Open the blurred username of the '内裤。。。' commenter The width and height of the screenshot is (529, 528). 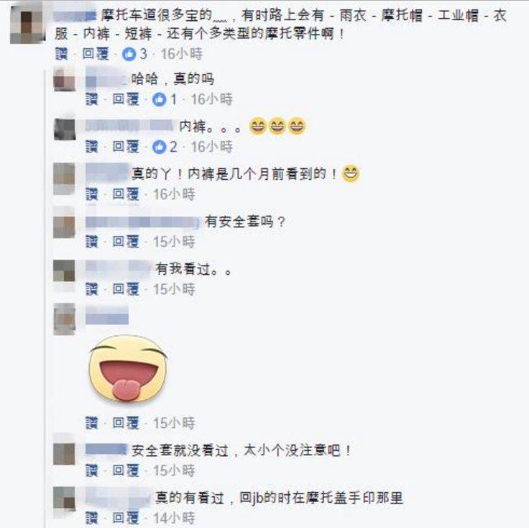pos(129,126)
